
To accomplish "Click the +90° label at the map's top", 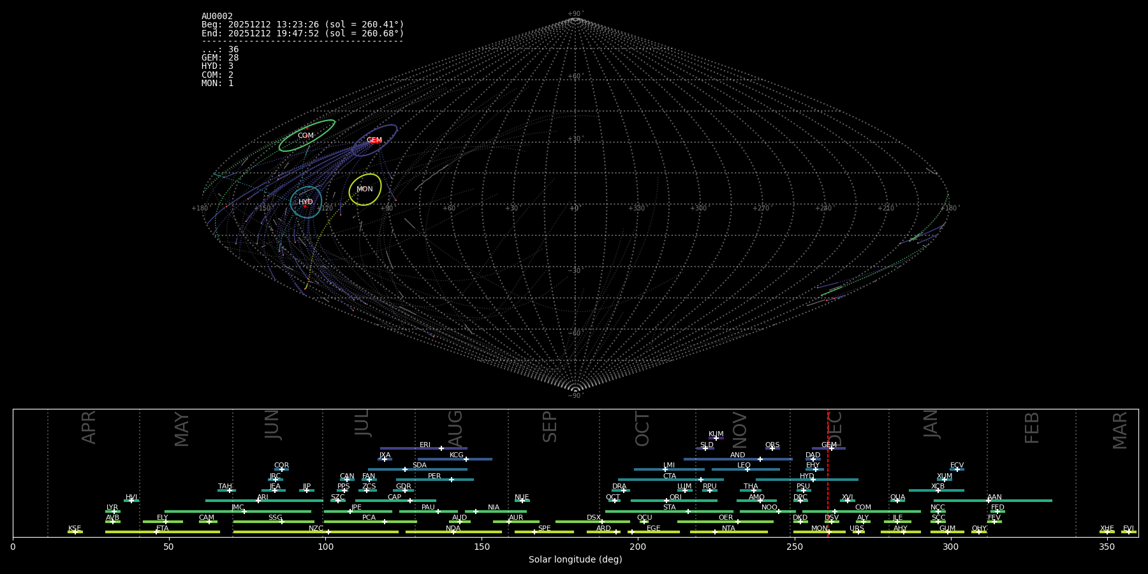I will [575, 14].
